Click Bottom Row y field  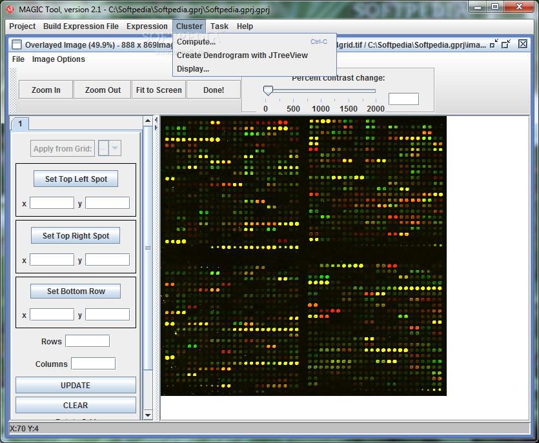[x=108, y=315]
